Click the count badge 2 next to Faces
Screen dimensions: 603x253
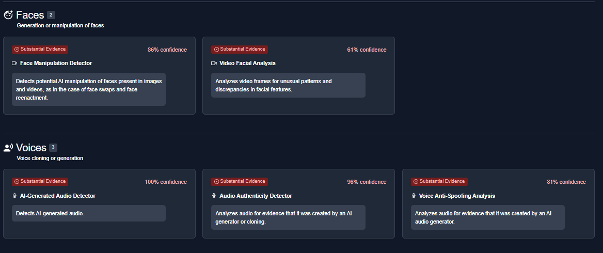point(51,15)
